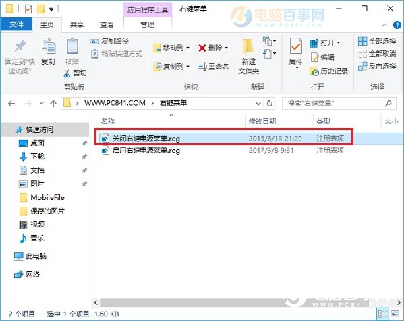This screenshot has height=321, width=404.
Task: Create new folder with 新建文件夹
Action: click(x=248, y=57)
